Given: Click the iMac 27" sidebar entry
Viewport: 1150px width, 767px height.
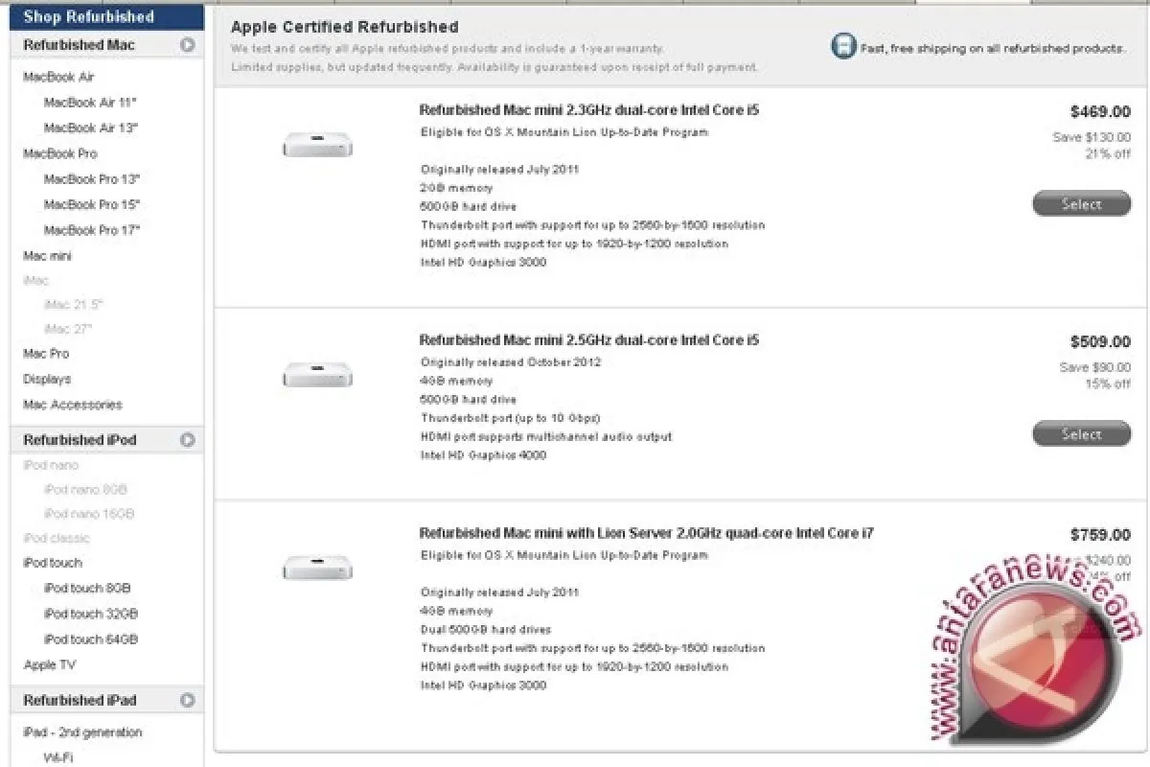Looking at the screenshot, I should pos(67,329).
